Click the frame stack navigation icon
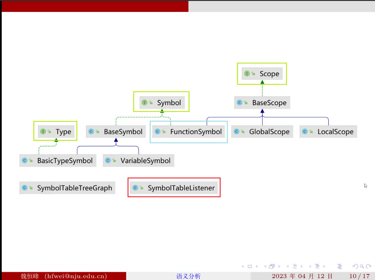This screenshot has height=280, width=375. 272,267
